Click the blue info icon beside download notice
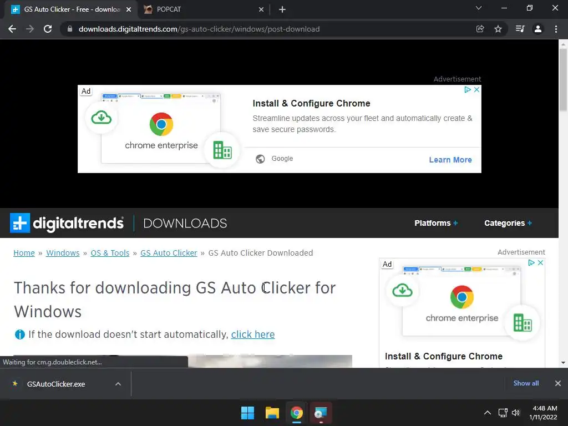 pyautogui.click(x=19, y=334)
